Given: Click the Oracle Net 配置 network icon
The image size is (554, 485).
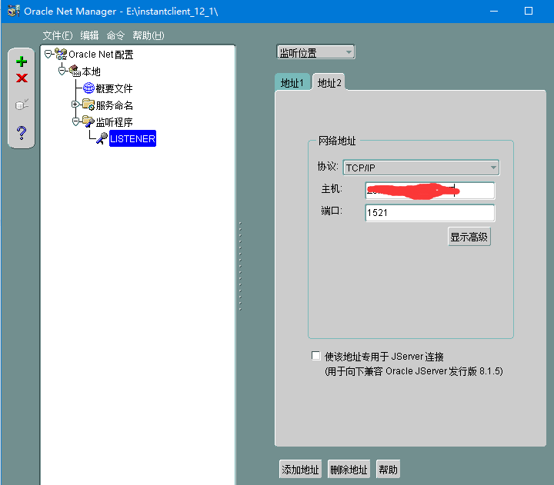Looking at the screenshot, I should tap(61, 54).
